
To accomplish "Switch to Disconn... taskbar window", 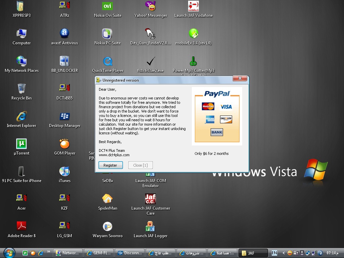I will (x=130, y=253).
